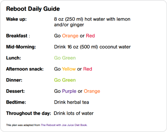Click the coconut water instruction text
Viewport: 167px width, 132px height.
pyautogui.click(x=93, y=47)
